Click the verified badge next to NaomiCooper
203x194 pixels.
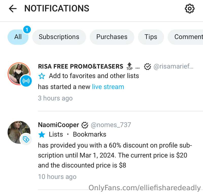[85, 125]
